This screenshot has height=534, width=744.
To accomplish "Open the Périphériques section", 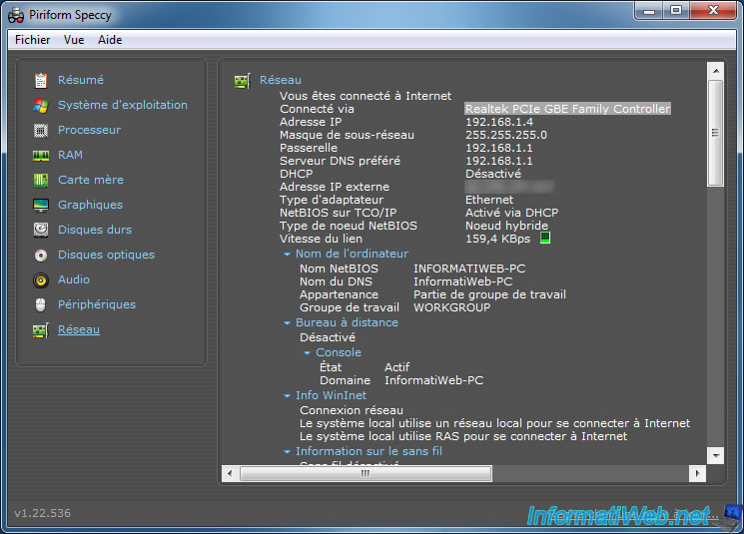I will pyautogui.click(x=97, y=304).
